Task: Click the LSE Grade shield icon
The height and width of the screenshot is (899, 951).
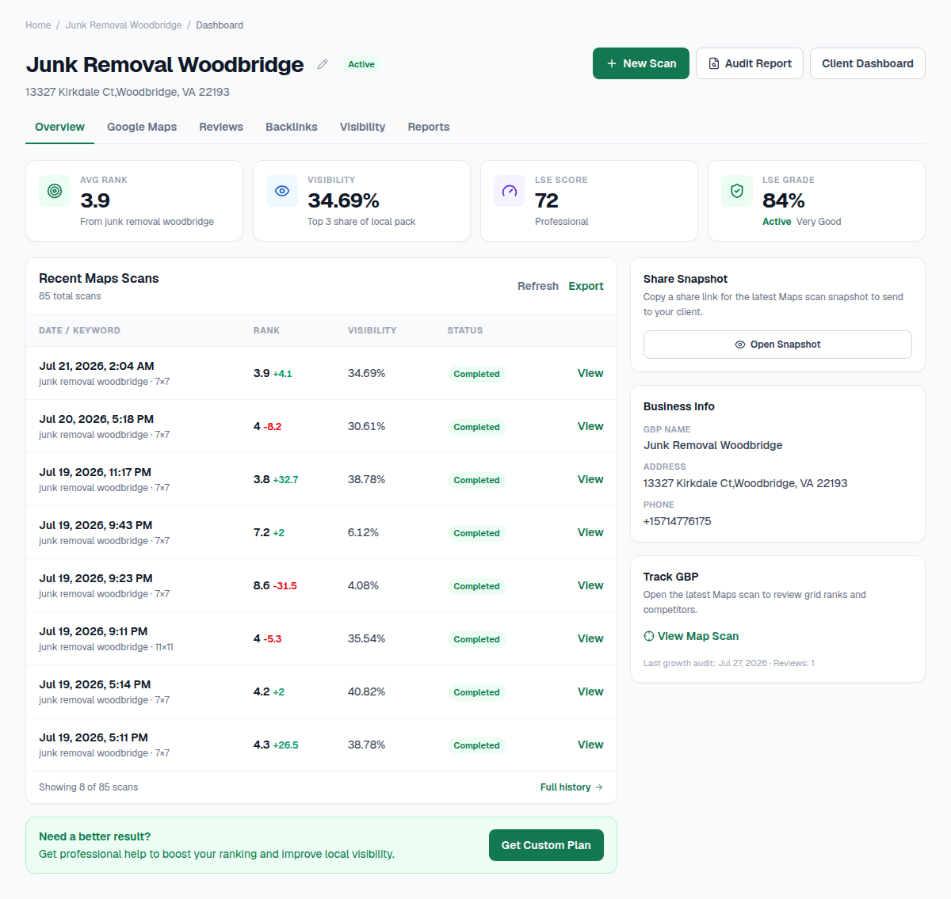Action: click(737, 191)
